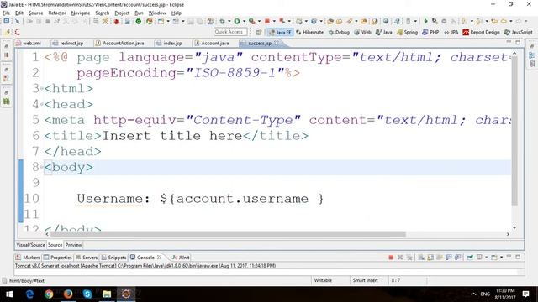Image resolution: width=538 pixels, height=302 pixels.
Task: Open the Project menu
Action: pyautogui.click(x=122, y=13)
